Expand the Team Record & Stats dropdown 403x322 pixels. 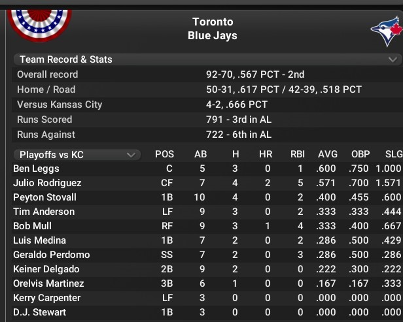[x=207, y=59]
